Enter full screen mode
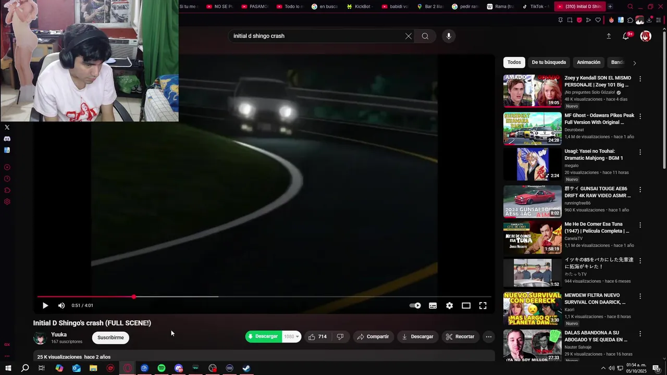667x375 pixels. [x=483, y=306]
